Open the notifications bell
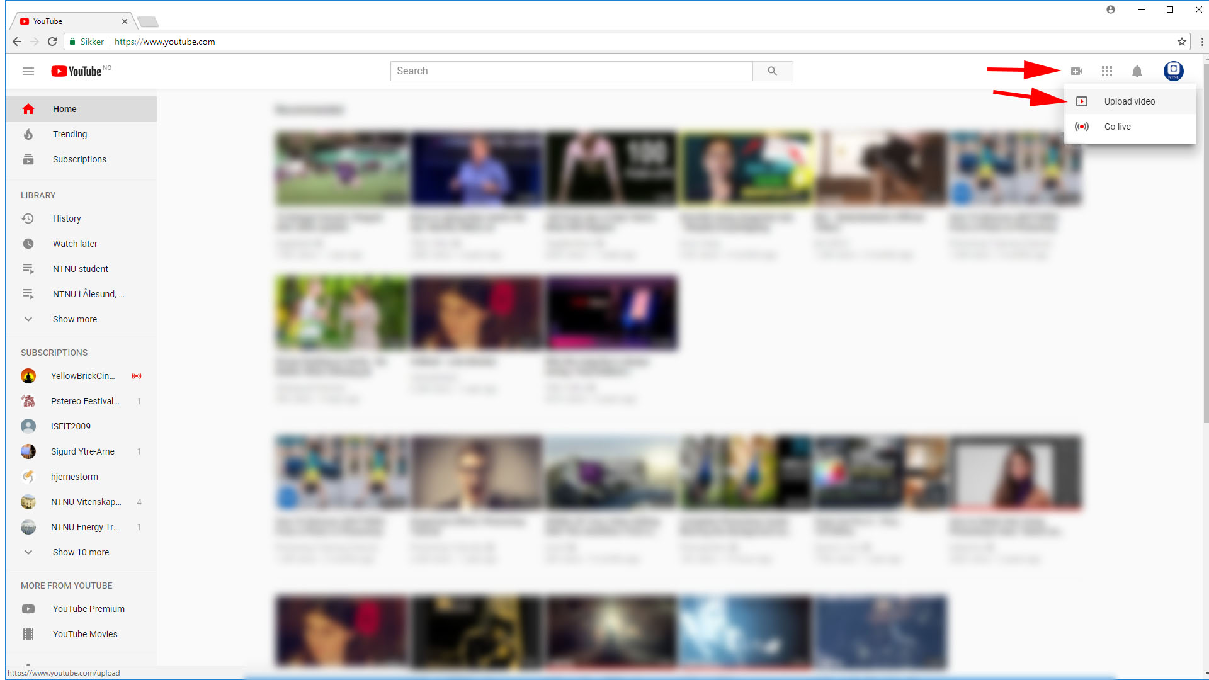The image size is (1209, 680). pos(1137,71)
